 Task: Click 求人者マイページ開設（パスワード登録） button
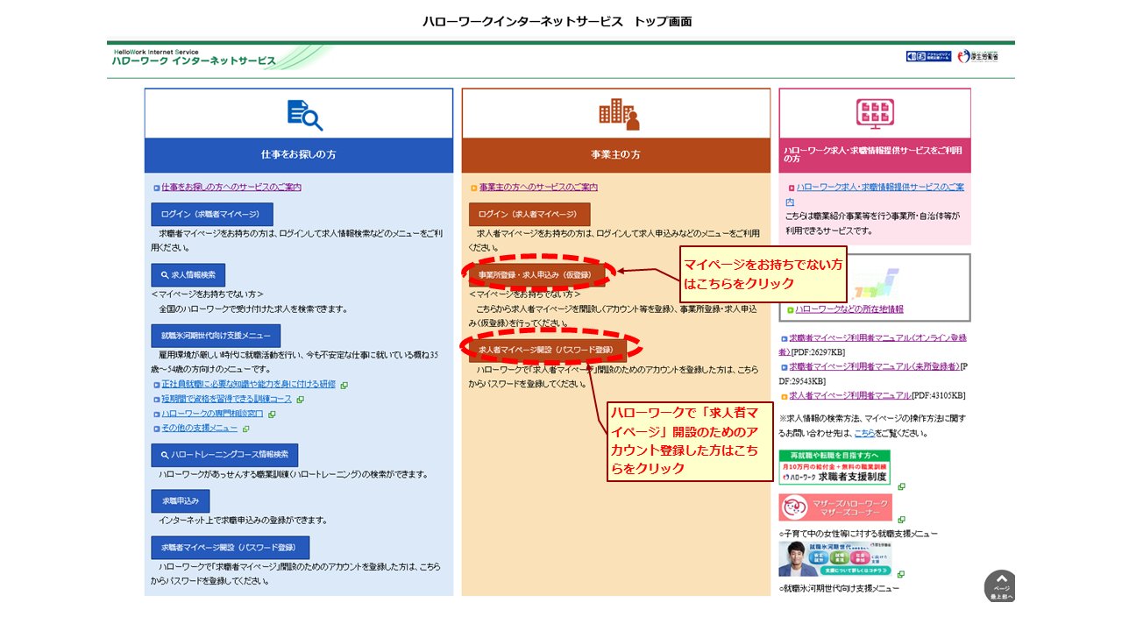[548, 350]
